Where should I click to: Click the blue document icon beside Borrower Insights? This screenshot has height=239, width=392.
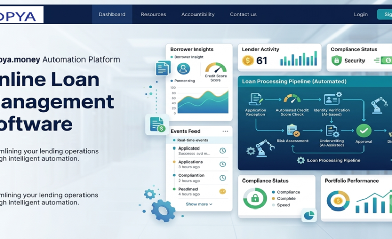163,68
